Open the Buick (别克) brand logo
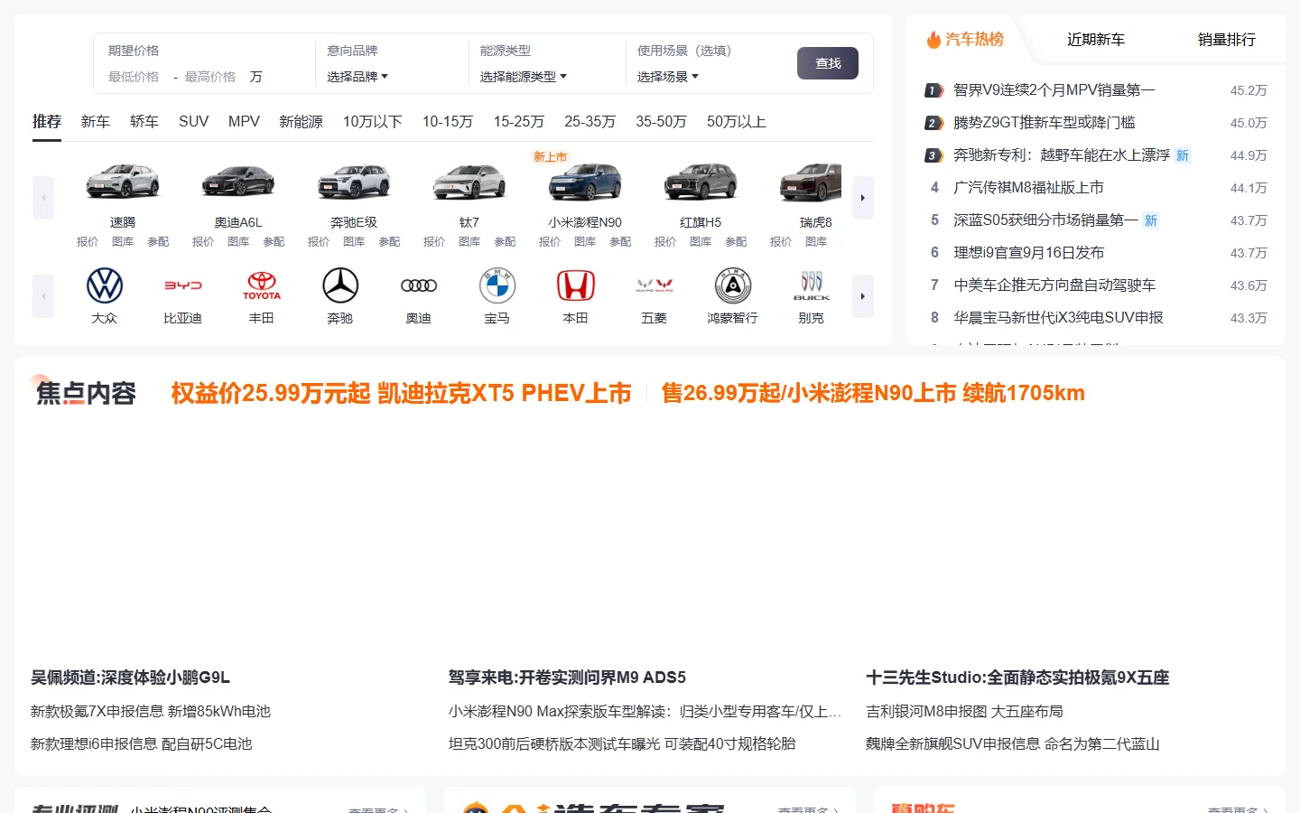This screenshot has width=1300, height=813. tap(812, 286)
